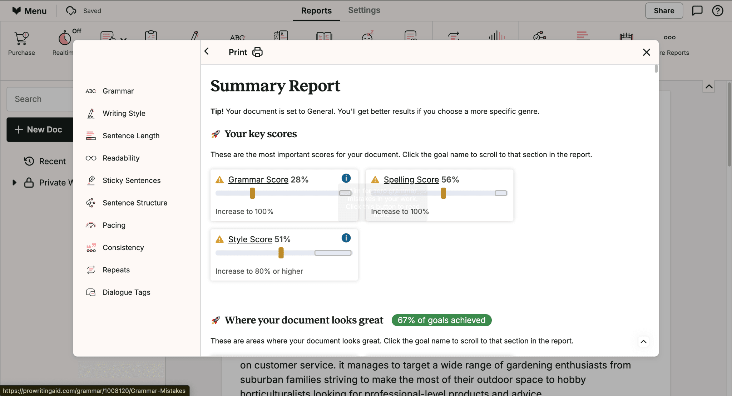Click the Private workspace lock icon
732x396 pixels.
pos(29,183)
